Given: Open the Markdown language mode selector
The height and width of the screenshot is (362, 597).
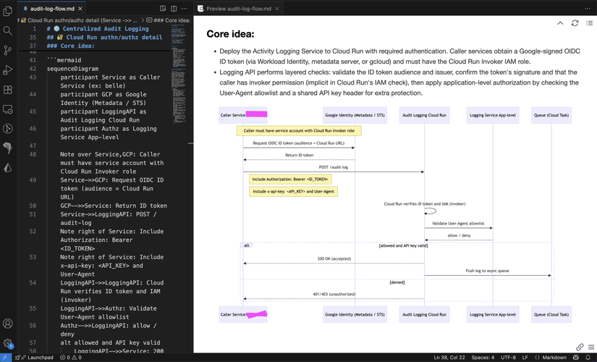Looking at the screenshot, I should (554, 357).
